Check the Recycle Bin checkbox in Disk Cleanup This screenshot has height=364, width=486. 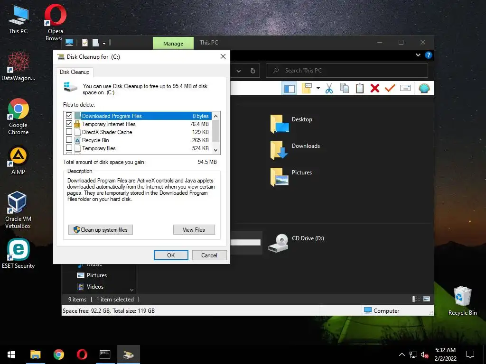click(x=69, y=140)
